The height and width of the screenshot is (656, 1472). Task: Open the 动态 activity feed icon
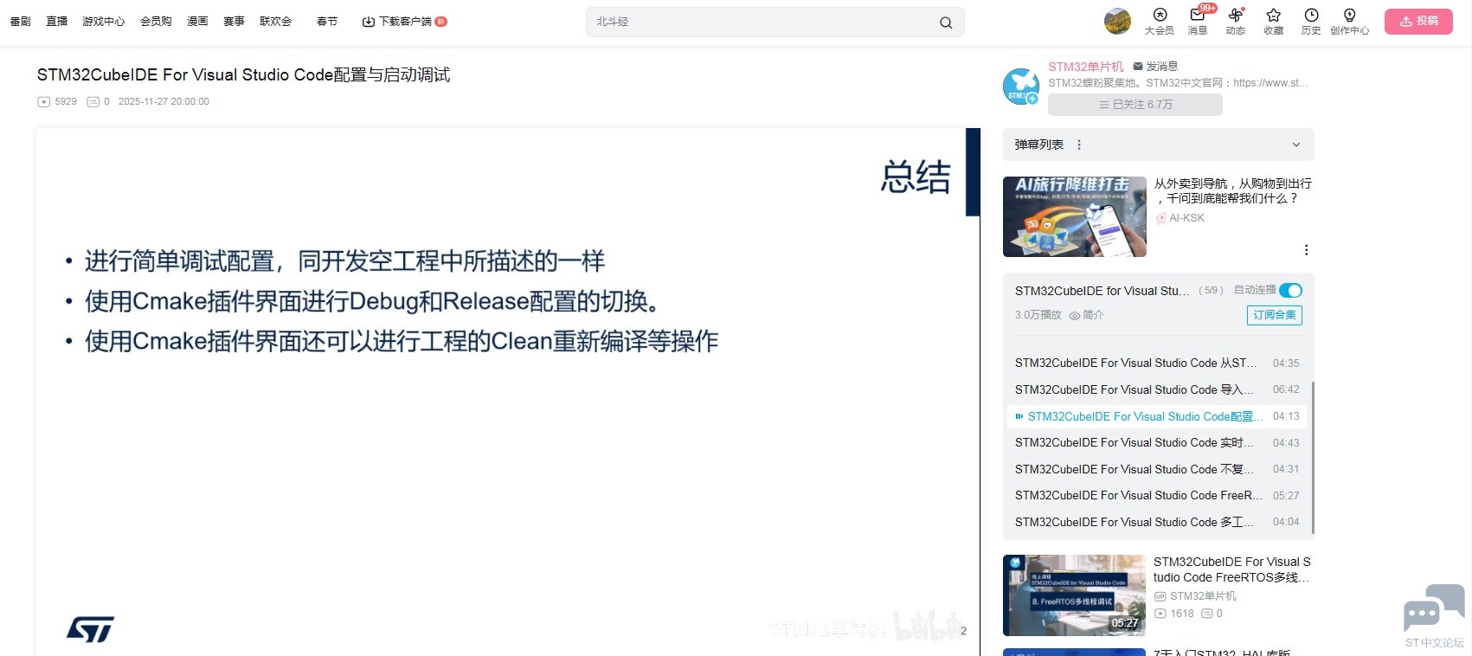(x=1235, y=16)
